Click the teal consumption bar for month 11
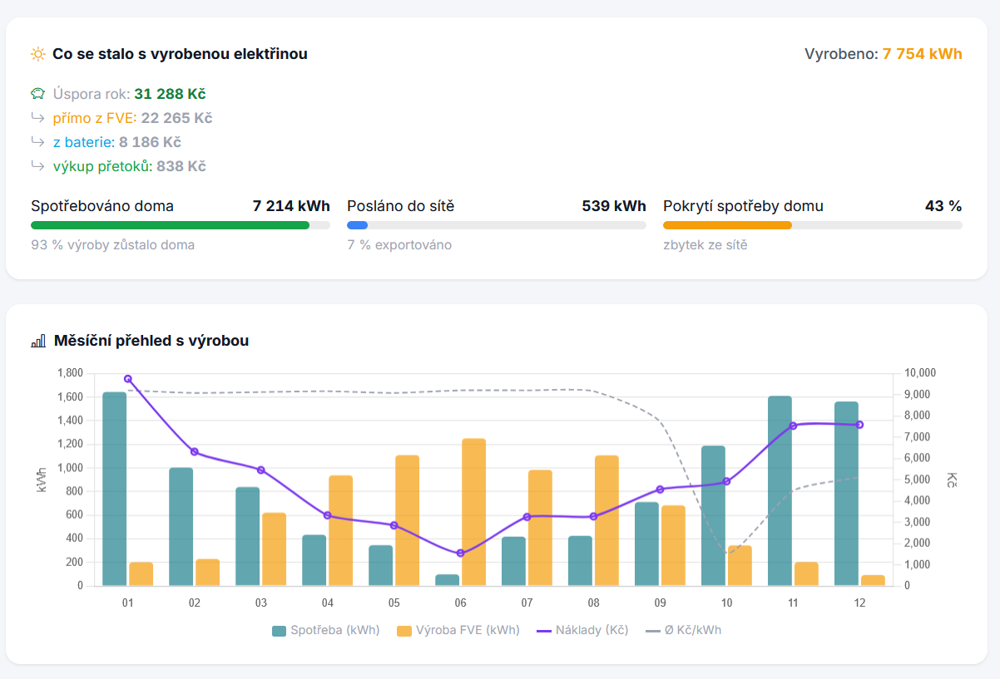 point(780,491)
